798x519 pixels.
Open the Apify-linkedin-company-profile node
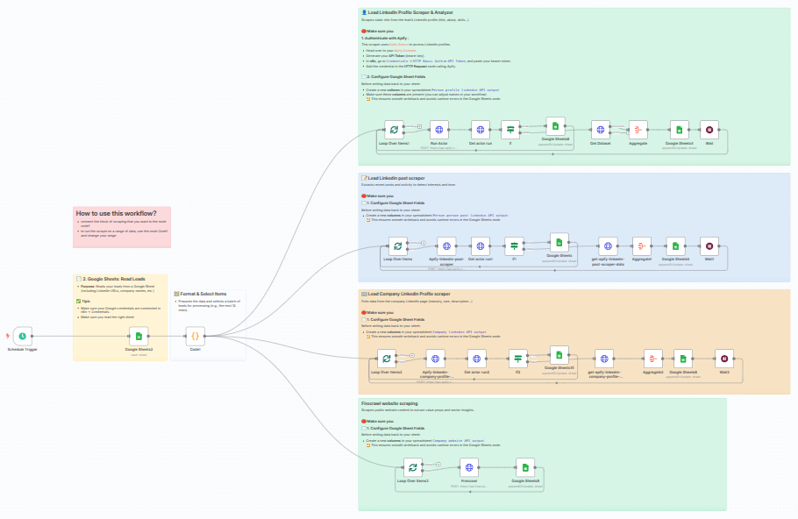(435, 359)
